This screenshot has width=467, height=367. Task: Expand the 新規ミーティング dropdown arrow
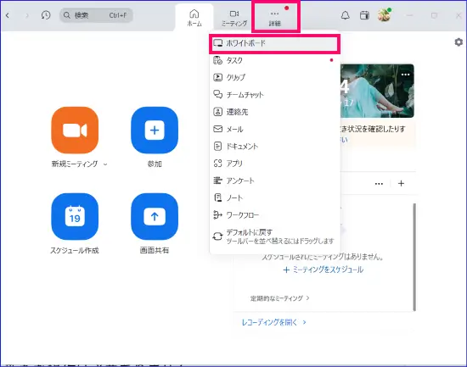point(105,164)
